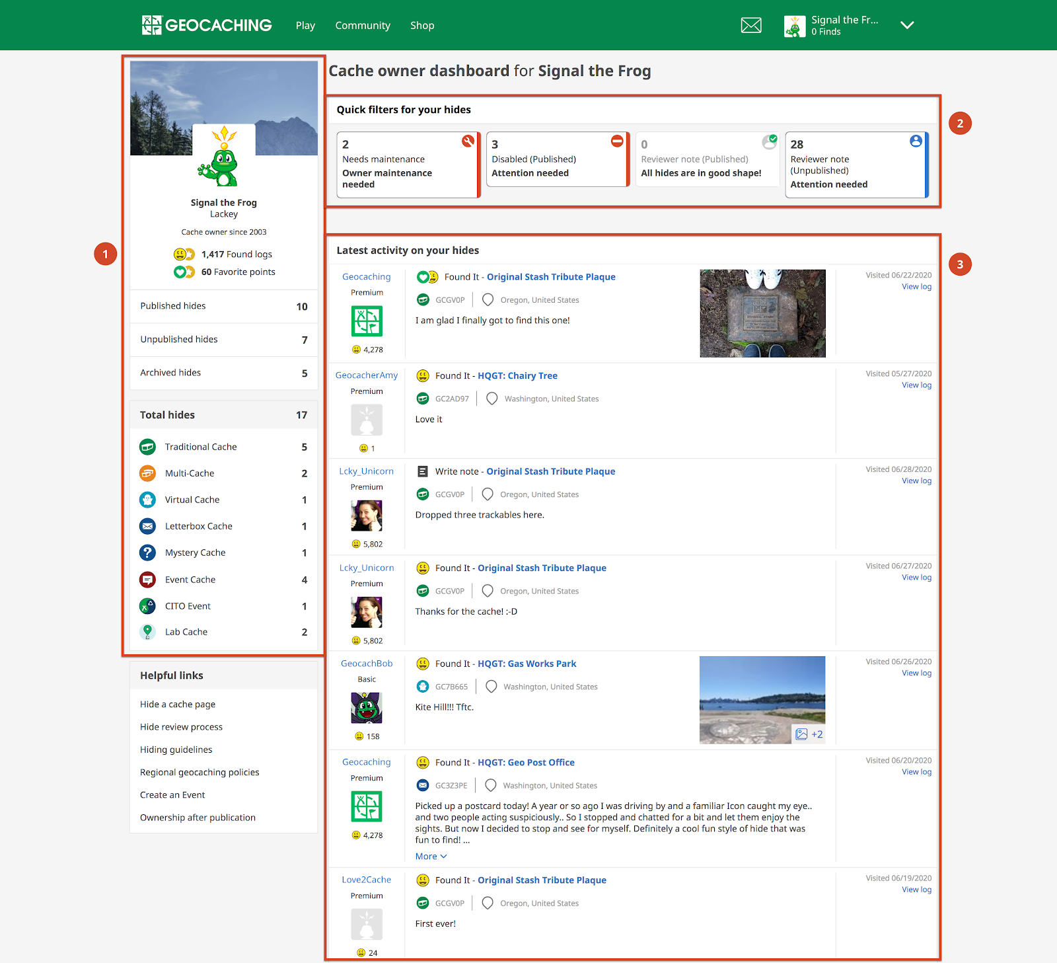This screenshot has height=963, width=1057.
Task: Click the Traditional Cache row
Action: 224,447
